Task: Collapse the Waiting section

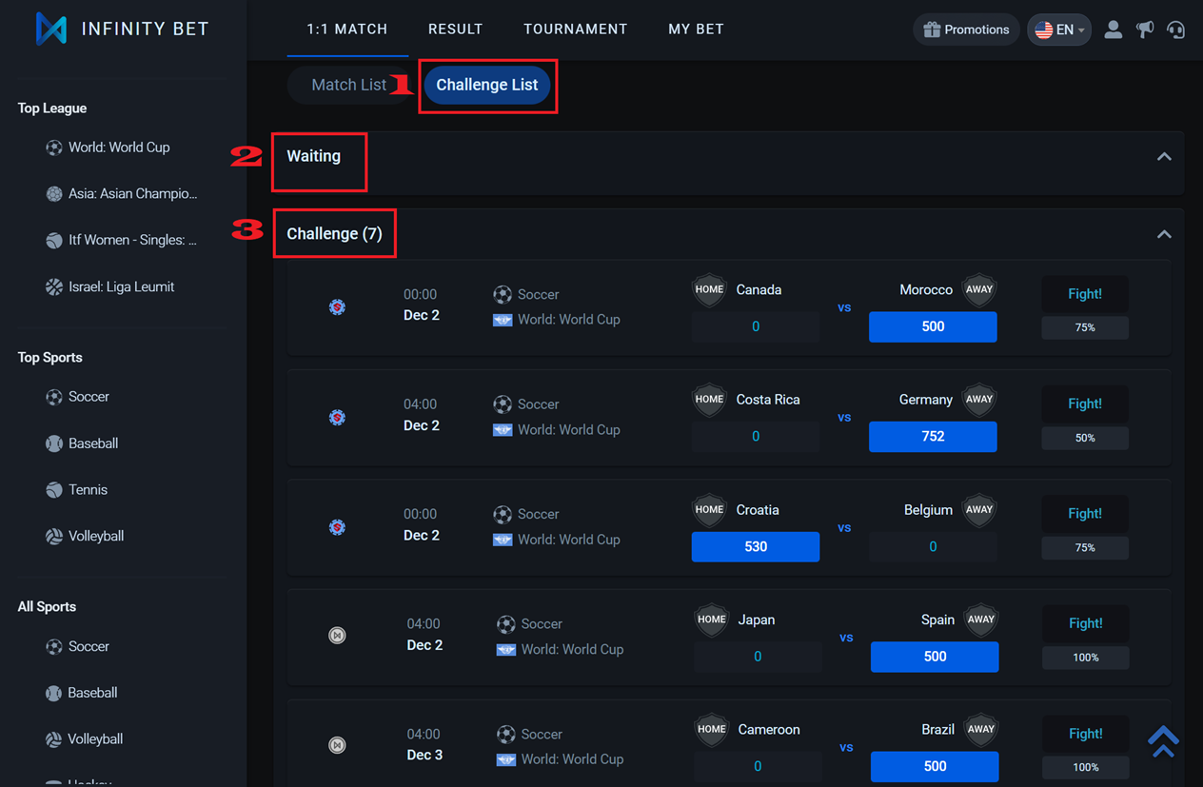Action: coord(1163,157)
